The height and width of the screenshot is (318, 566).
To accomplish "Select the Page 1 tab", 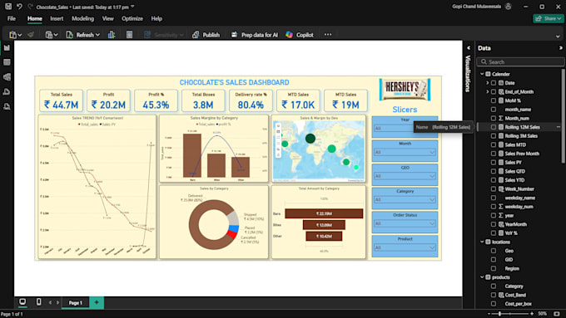I will click(76, 303).
